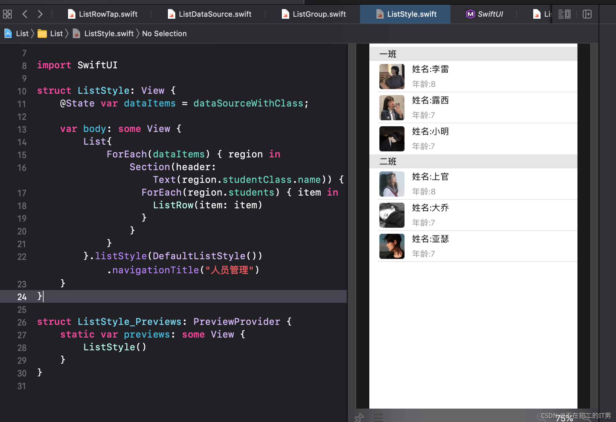Click 李雷's avatar thumbnail

392,76
